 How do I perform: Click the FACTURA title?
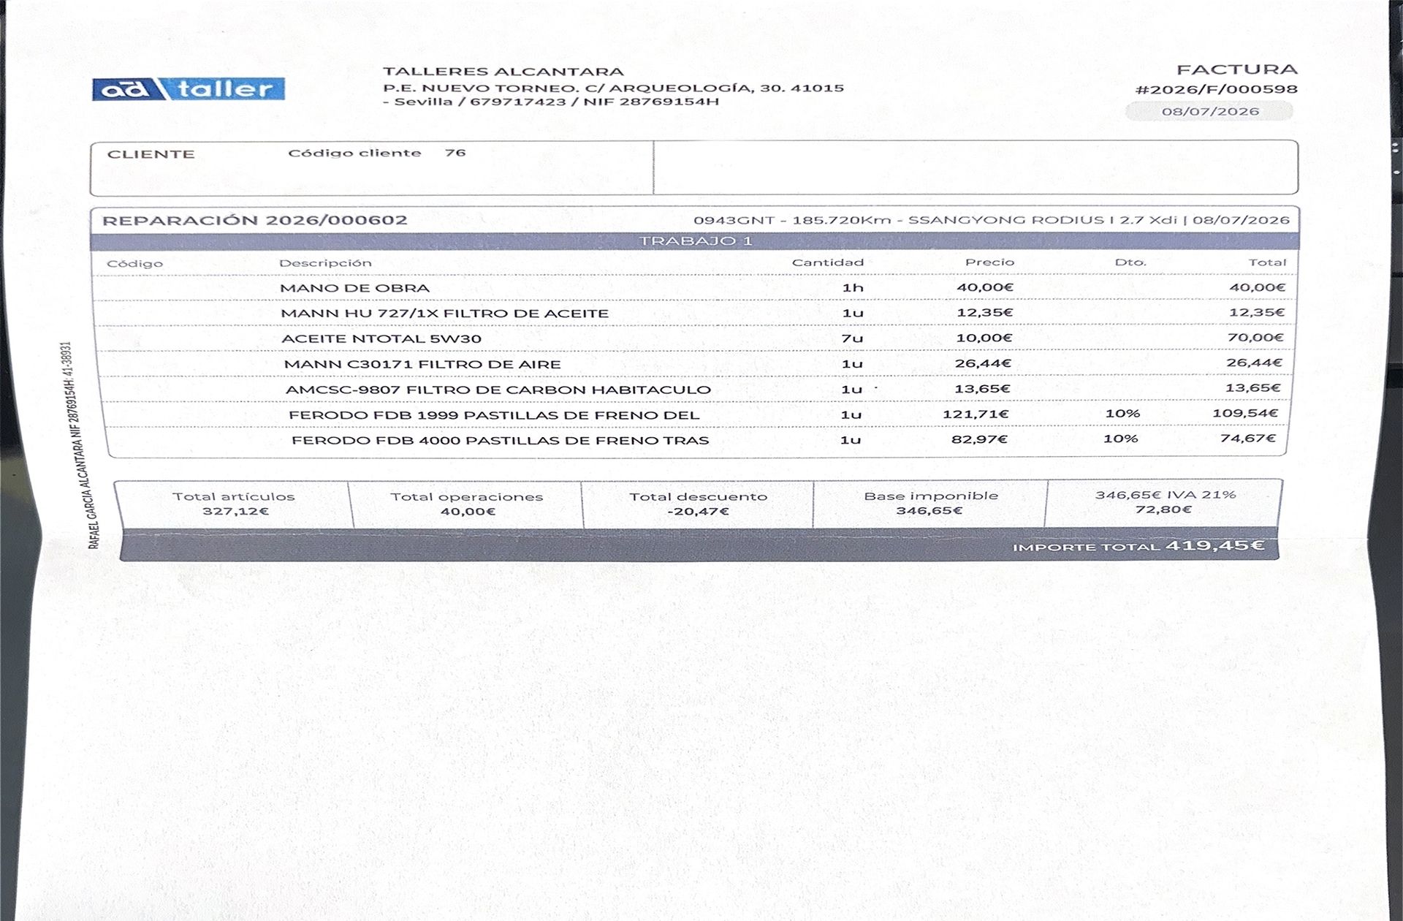(1236, 69)
